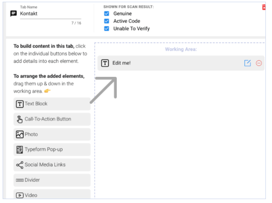Viewport: 272px width, 203px height.
Task: Toggle the Active Code checkbox
Action: (107, 21)
